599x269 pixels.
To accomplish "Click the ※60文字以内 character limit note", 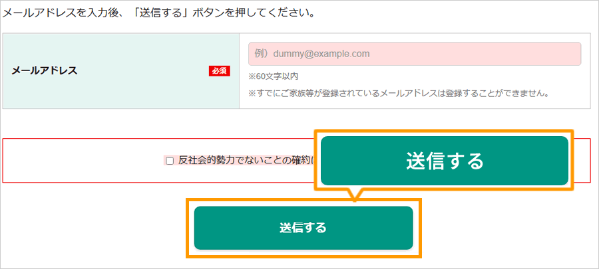I will (x=273, y=76).
